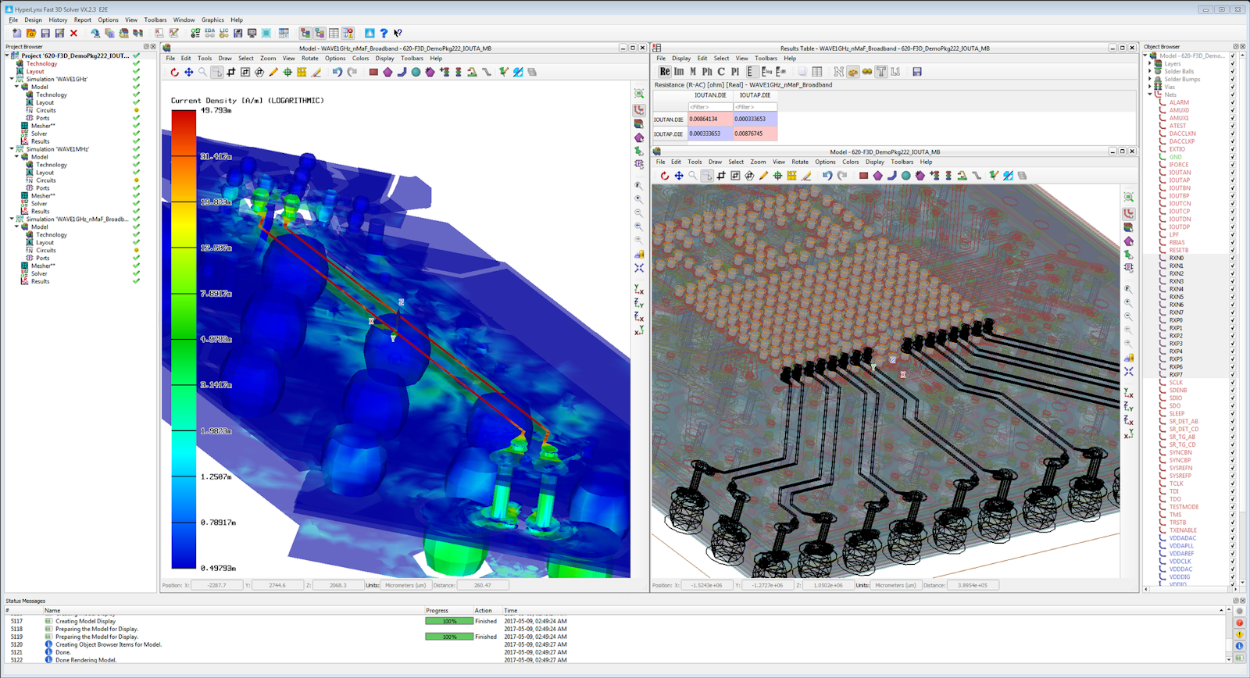Image resolution: width=1250 pixels, height=678 pixels.
Task: Collapse Simulation 'WAVE1GHz' in Project Browser
Action: (x=12, y=80)
